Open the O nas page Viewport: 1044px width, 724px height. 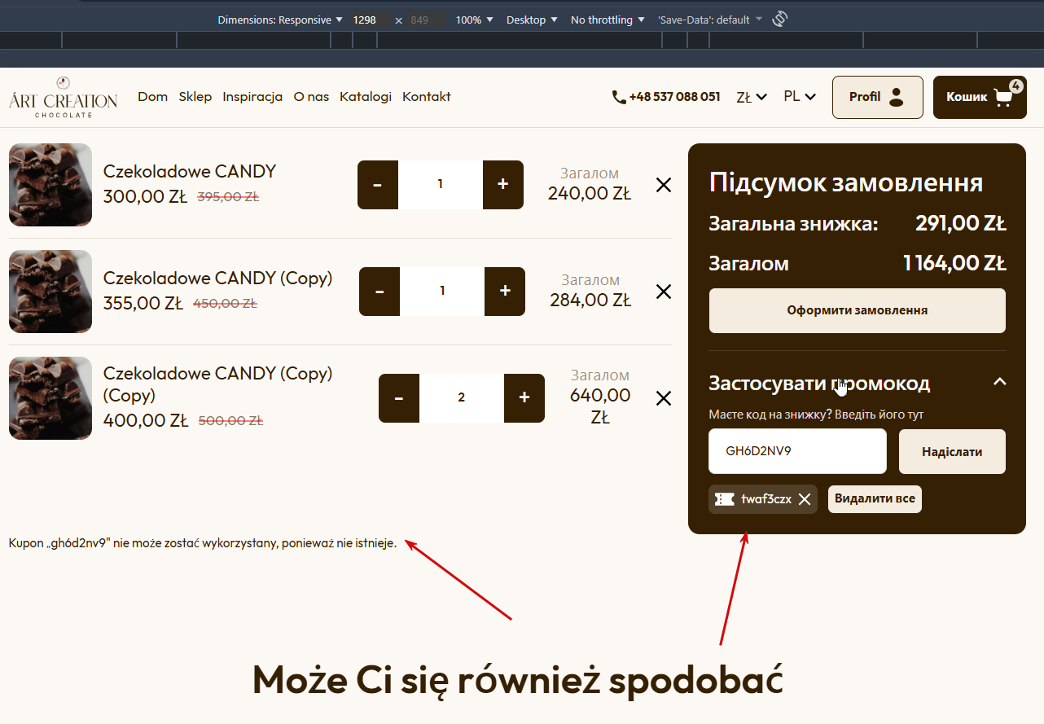pyautogui.click(x=311, y=97)
